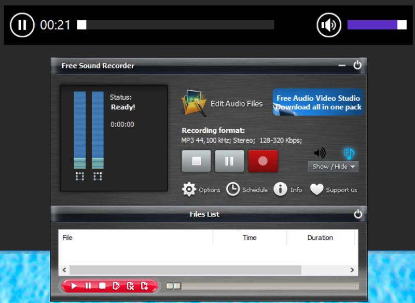Toggle the Files List panel power button
415x303 pixels.
coord(357,213)
